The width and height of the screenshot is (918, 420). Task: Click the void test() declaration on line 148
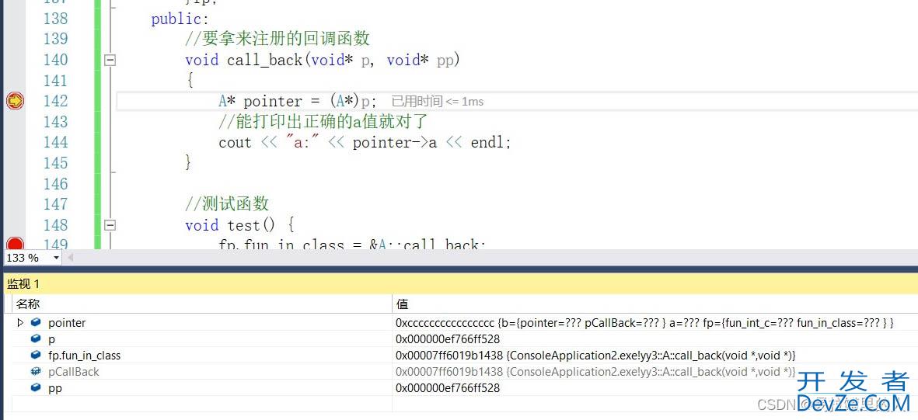[239, 225]
